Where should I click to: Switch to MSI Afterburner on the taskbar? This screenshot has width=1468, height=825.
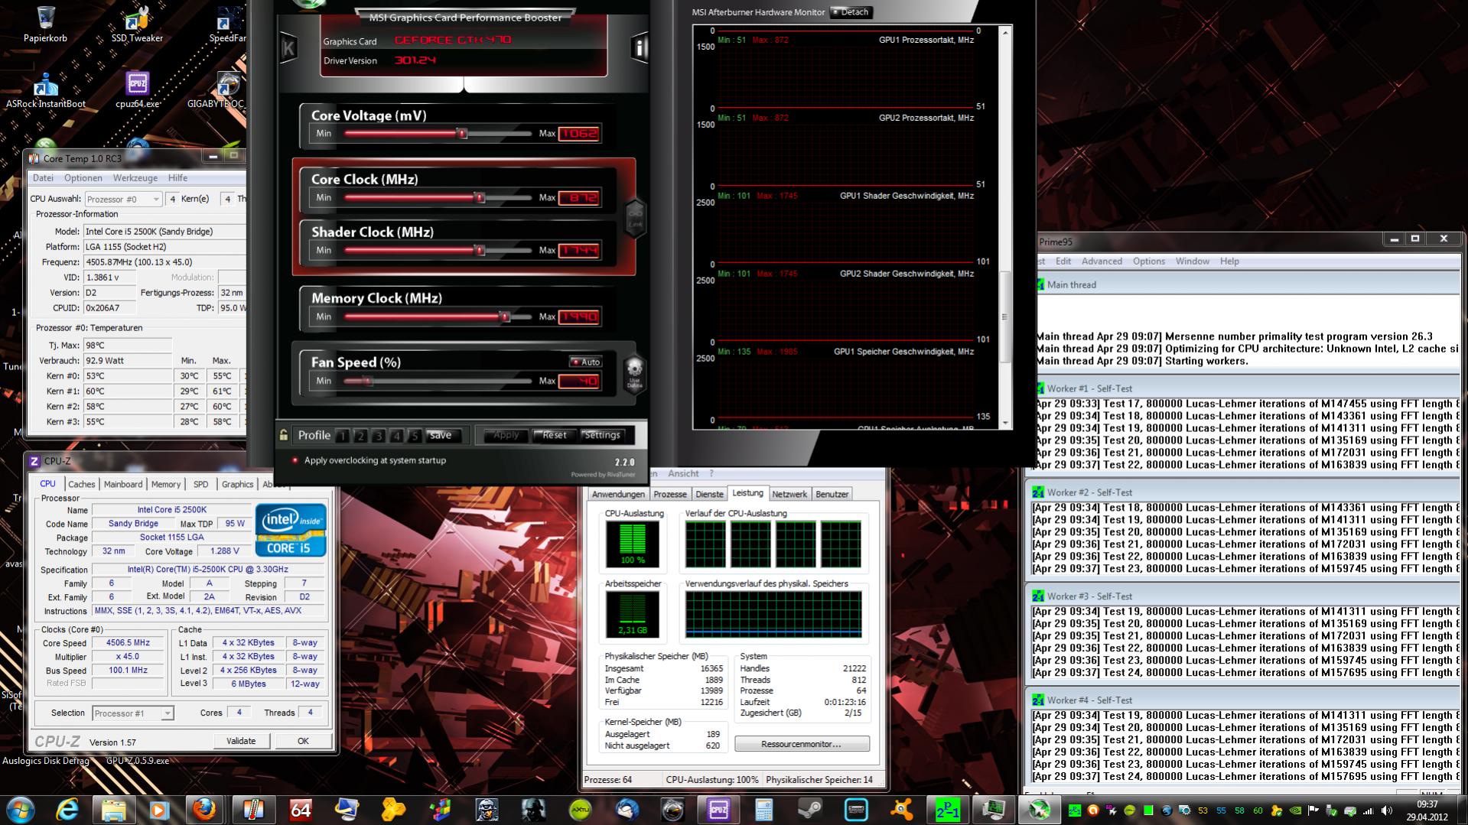pos(1039,810)
